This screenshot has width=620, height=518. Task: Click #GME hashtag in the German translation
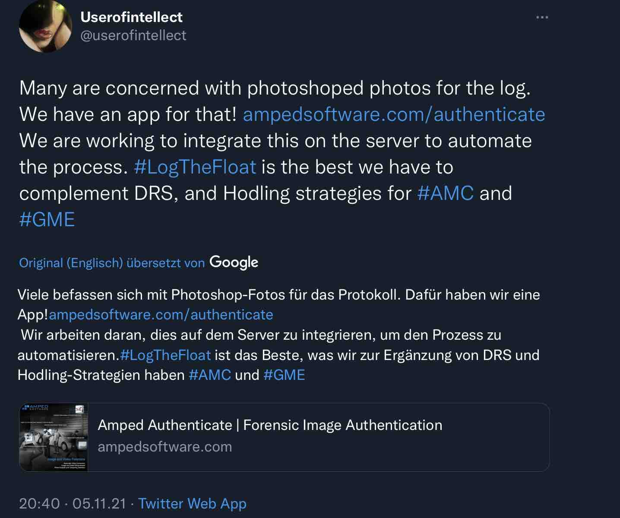coord(284,375)
